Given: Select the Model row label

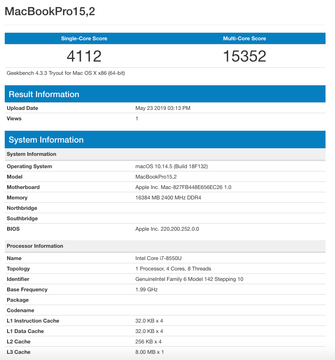Looking at the screenshot, I should pos(15,177).
